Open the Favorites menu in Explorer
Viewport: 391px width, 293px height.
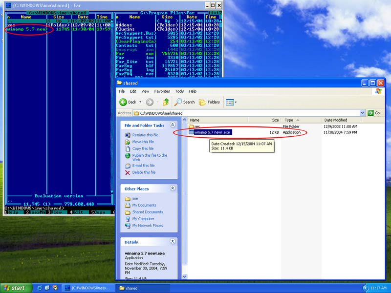click(162, 91)
